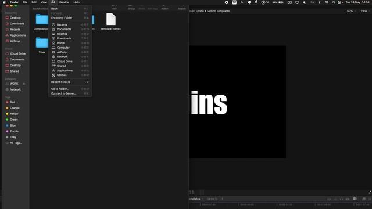Expand the Recent Folders submenu
Image resolution: width=372 pixels, height=209 pixels.
[70, 82]
